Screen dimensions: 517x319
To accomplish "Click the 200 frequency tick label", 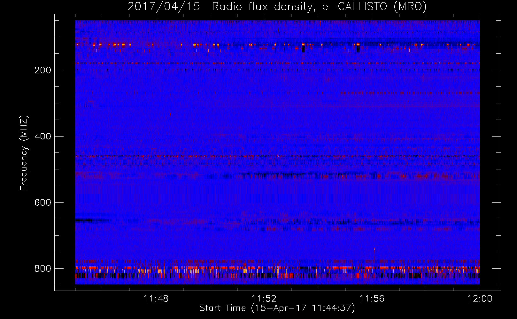I will [43, 70].
